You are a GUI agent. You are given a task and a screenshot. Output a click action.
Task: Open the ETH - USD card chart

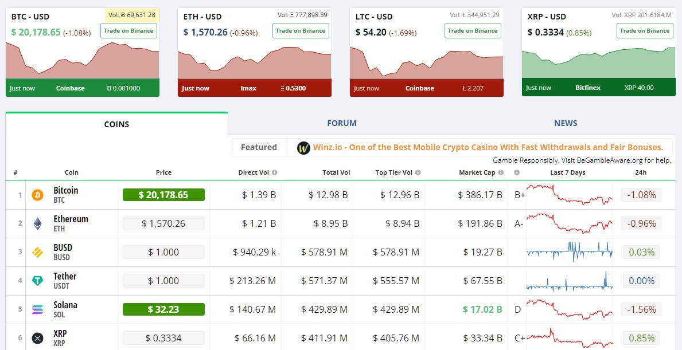click(255, 62)
